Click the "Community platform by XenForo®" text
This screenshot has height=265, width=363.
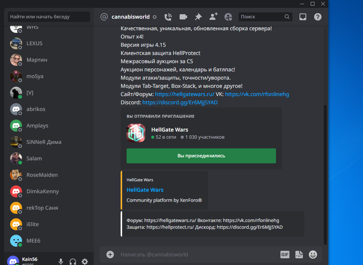pyautogui.click(x=164, y=200)
